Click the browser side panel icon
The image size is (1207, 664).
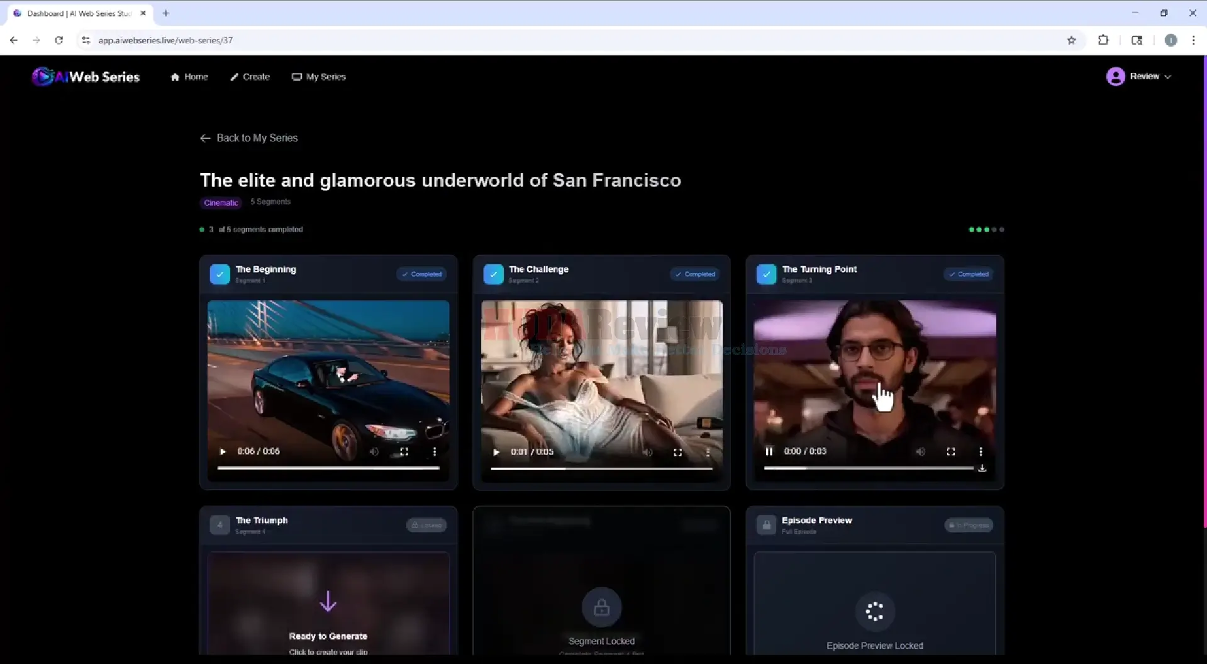1137,40
